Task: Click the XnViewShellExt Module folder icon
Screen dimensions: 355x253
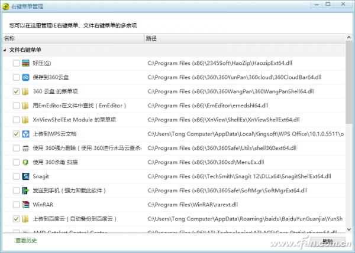Action: click(x=25, y=120)
